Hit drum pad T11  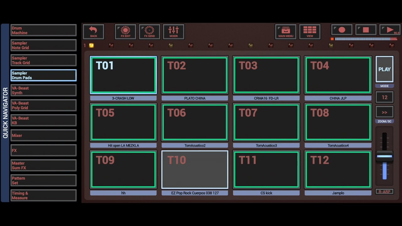pos(266,170)
